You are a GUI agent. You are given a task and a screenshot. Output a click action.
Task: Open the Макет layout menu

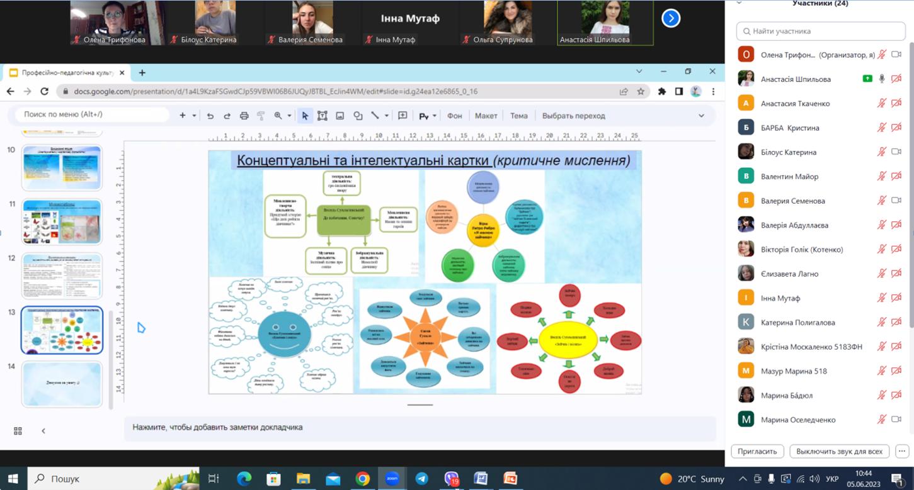click(486, 116)
